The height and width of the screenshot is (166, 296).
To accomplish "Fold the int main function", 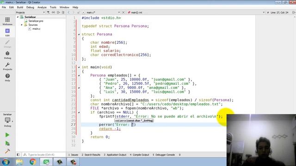I will (79, 67).
